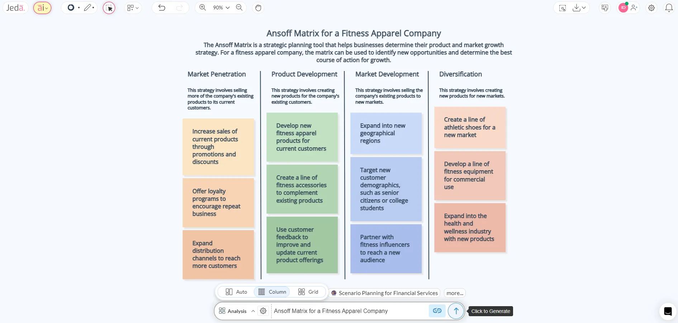678x323 pixels.
Task: Grab the canvas with the Hand tool
Action: coord(258,8)
